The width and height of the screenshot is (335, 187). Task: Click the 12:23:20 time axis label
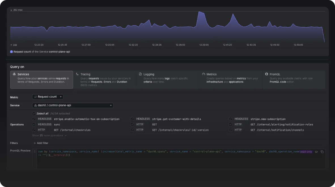(39, 45)
